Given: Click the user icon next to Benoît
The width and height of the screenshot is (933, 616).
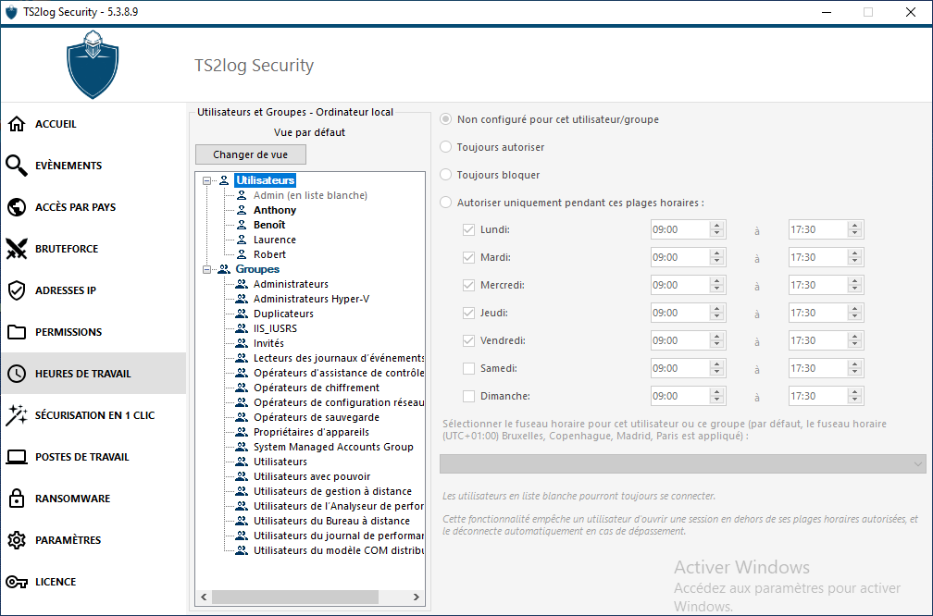Looking at the screenshot, I should pyautogui.click(x=242, y=225).
